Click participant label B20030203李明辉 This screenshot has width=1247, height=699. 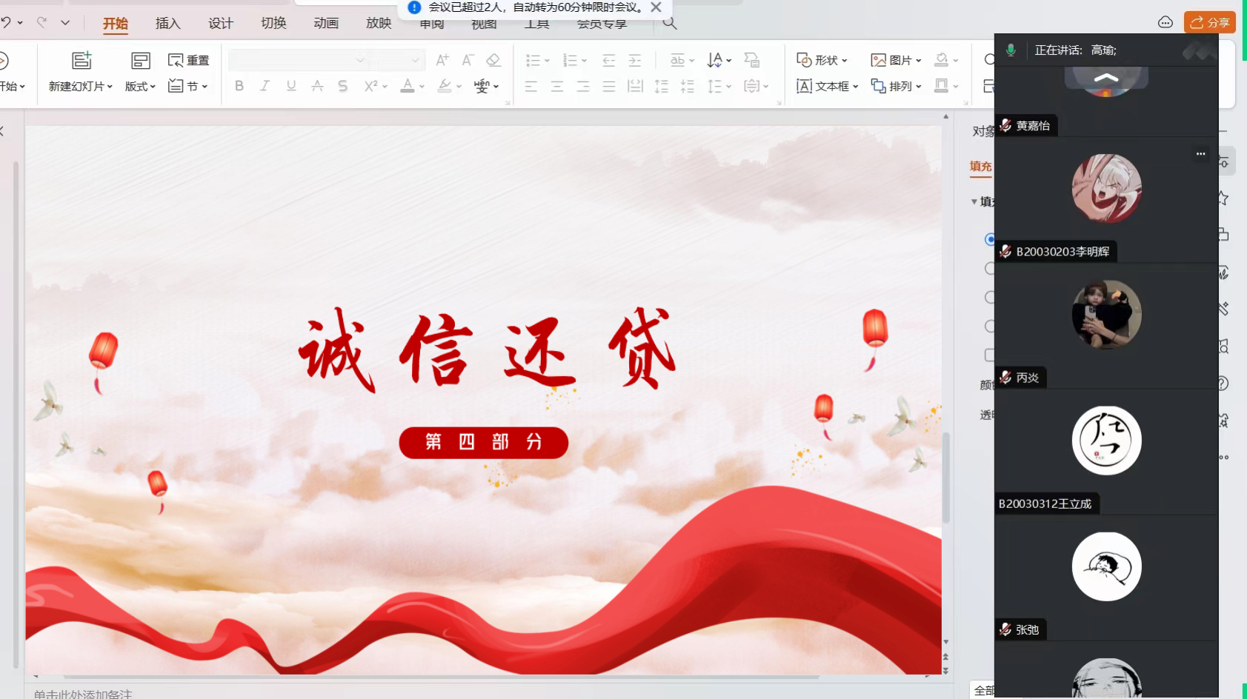click(1063, 252)
